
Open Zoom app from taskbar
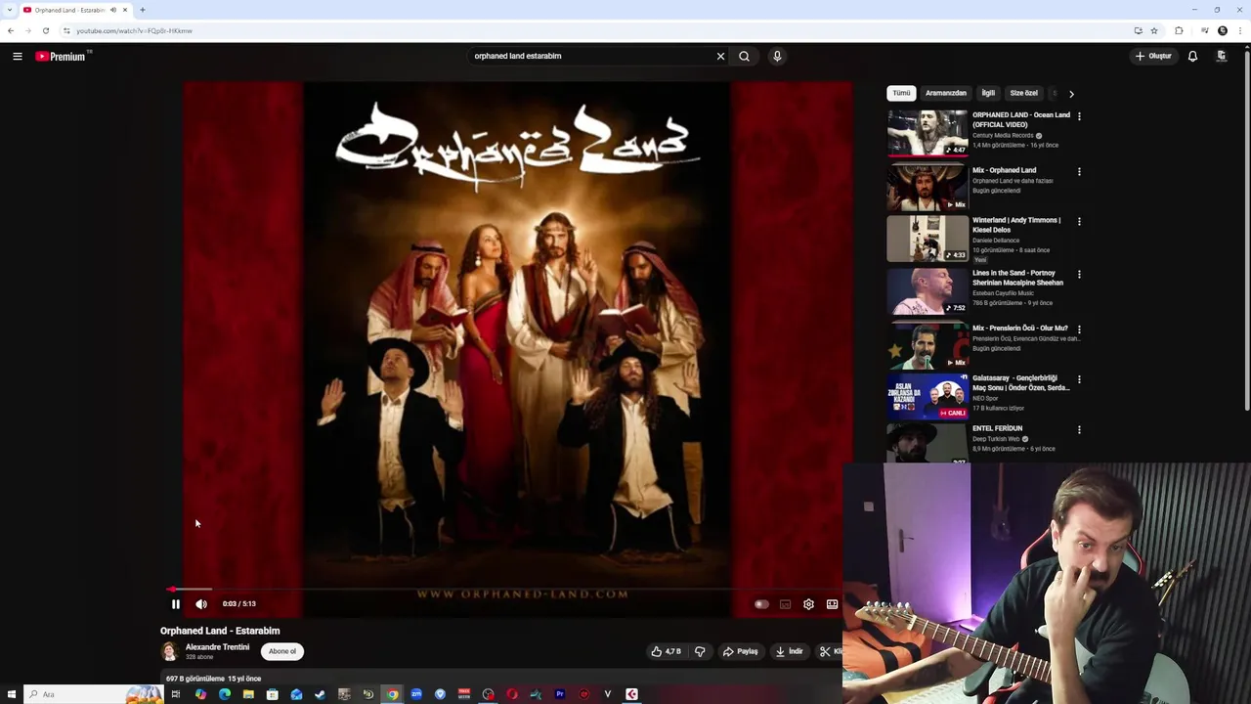click(416, 694)
